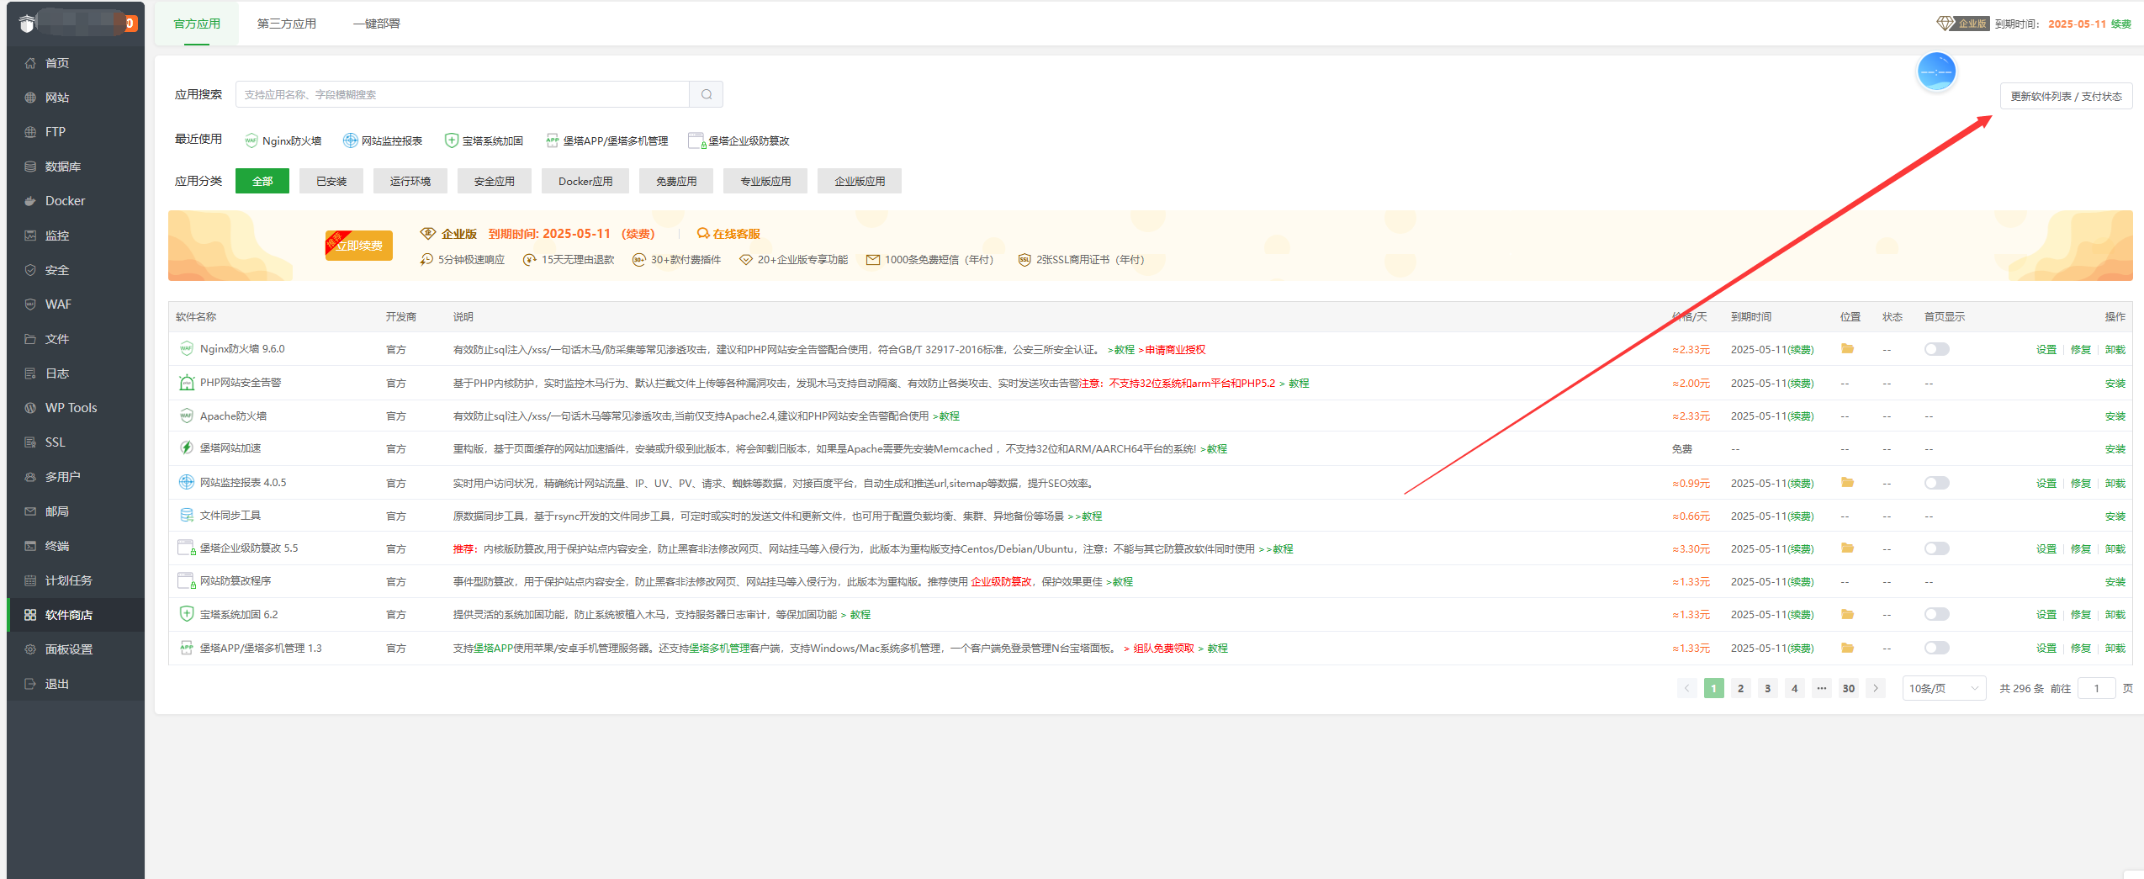Toggle homepage display for 网站监控报表
The image size is (2144, 879).
pos(1936,483)
